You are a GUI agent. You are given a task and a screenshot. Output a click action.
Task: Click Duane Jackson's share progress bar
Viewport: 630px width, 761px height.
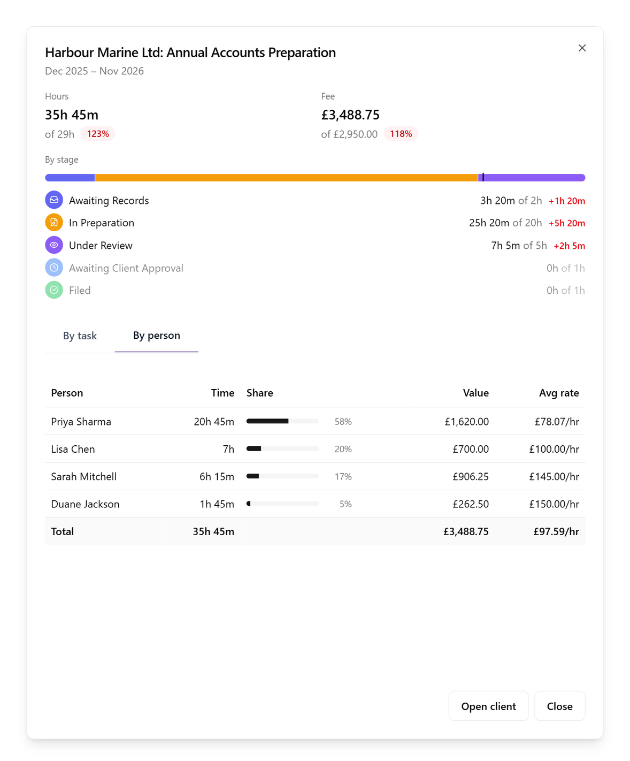tap(282, 504)
